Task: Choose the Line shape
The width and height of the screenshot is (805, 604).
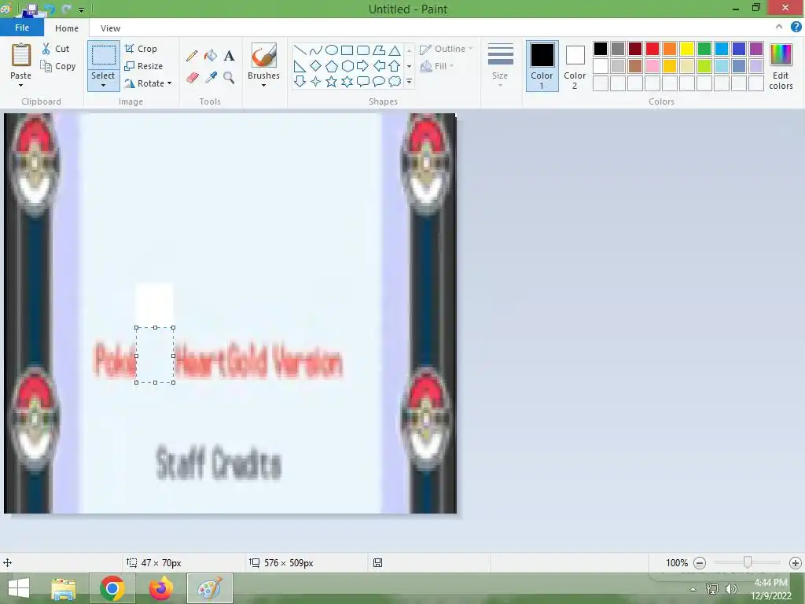Action: pos(300,50)
